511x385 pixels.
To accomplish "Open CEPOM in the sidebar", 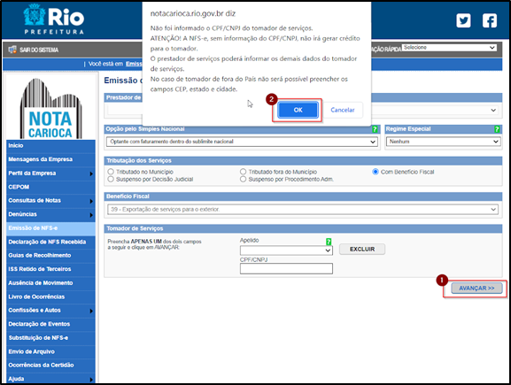I will [x=50, y=187].
